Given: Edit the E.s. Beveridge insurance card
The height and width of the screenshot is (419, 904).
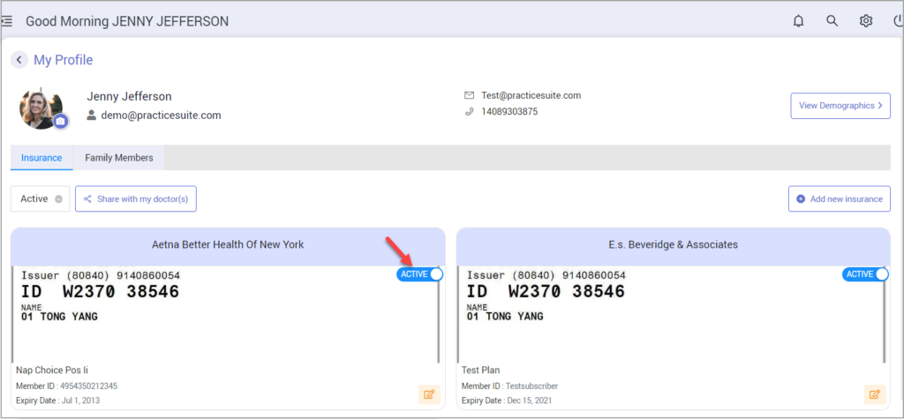Looking at the screenshot, I should (874, 393).
